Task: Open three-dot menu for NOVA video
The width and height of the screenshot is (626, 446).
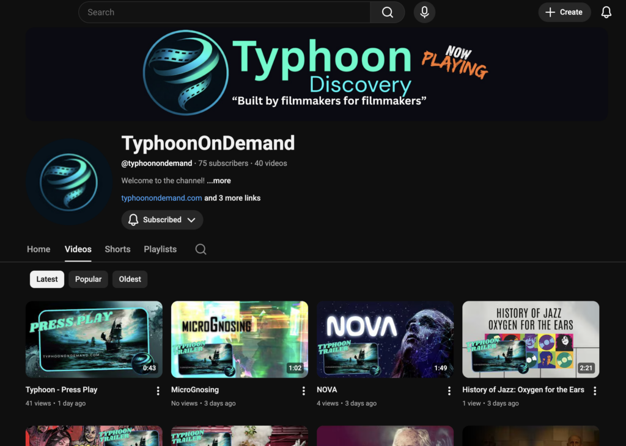Action: coord(449,390)
